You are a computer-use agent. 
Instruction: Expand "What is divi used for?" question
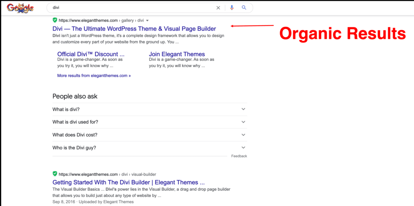[x=150, y=122]
